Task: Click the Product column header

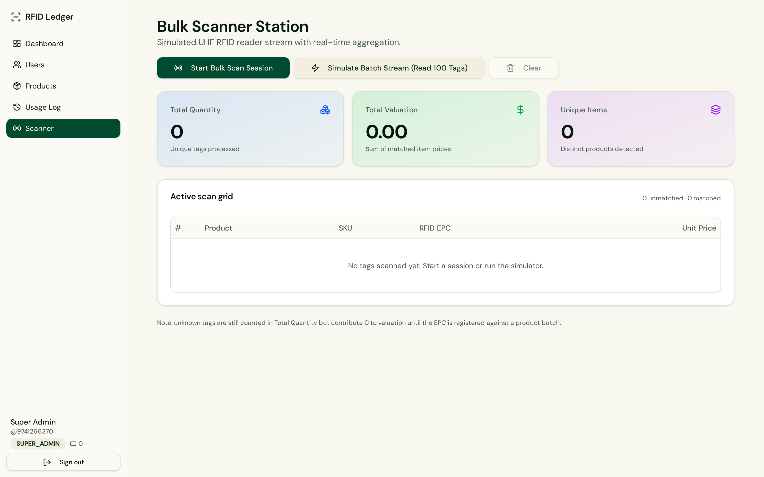Action: tap(218, 228)
